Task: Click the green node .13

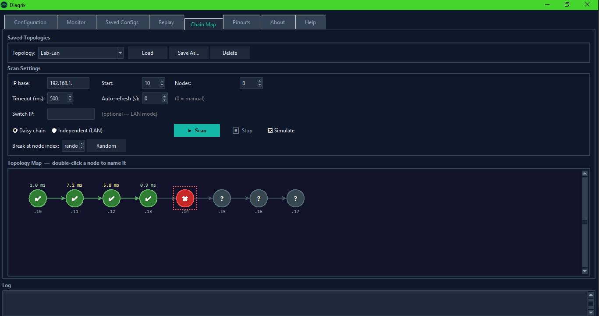Action: [148, 199]
